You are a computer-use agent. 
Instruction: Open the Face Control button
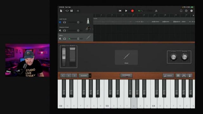tap(190, 76)
